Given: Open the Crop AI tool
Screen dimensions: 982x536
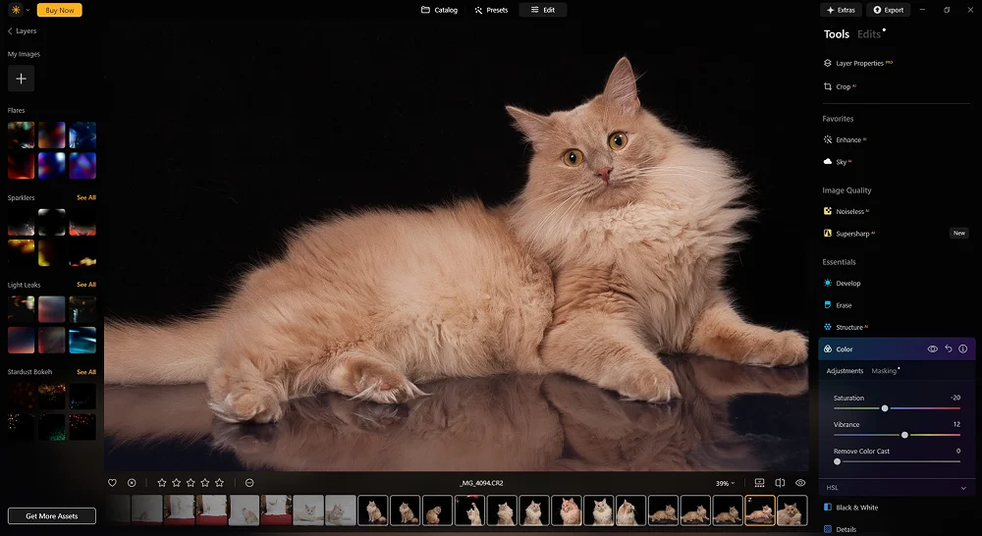Looking at the screenshot, I should [x=843, y=86].
